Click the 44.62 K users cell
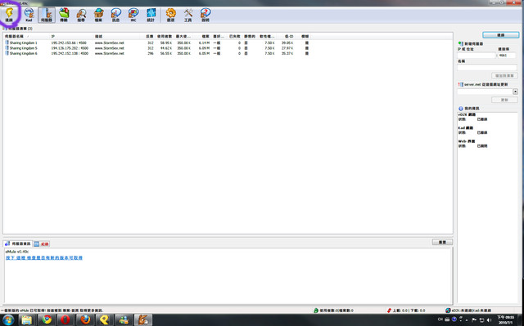This screenshot has height=326, width=524. (x=165, y=48)
